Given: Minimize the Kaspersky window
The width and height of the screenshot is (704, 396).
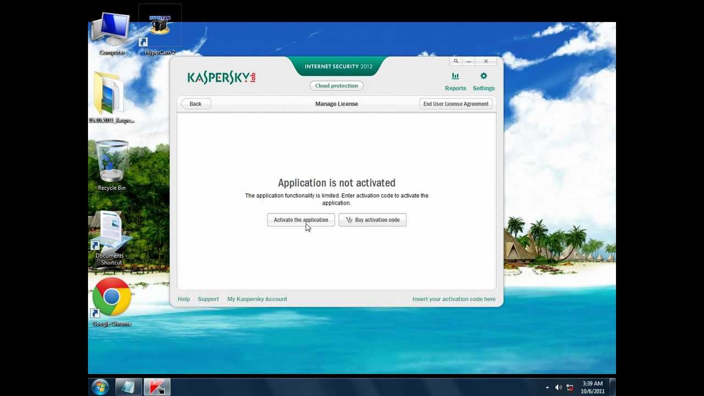Looking at the screenshot, I should 469,61.
